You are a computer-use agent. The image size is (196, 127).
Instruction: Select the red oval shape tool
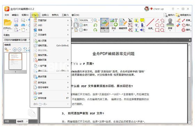[157, 25]
